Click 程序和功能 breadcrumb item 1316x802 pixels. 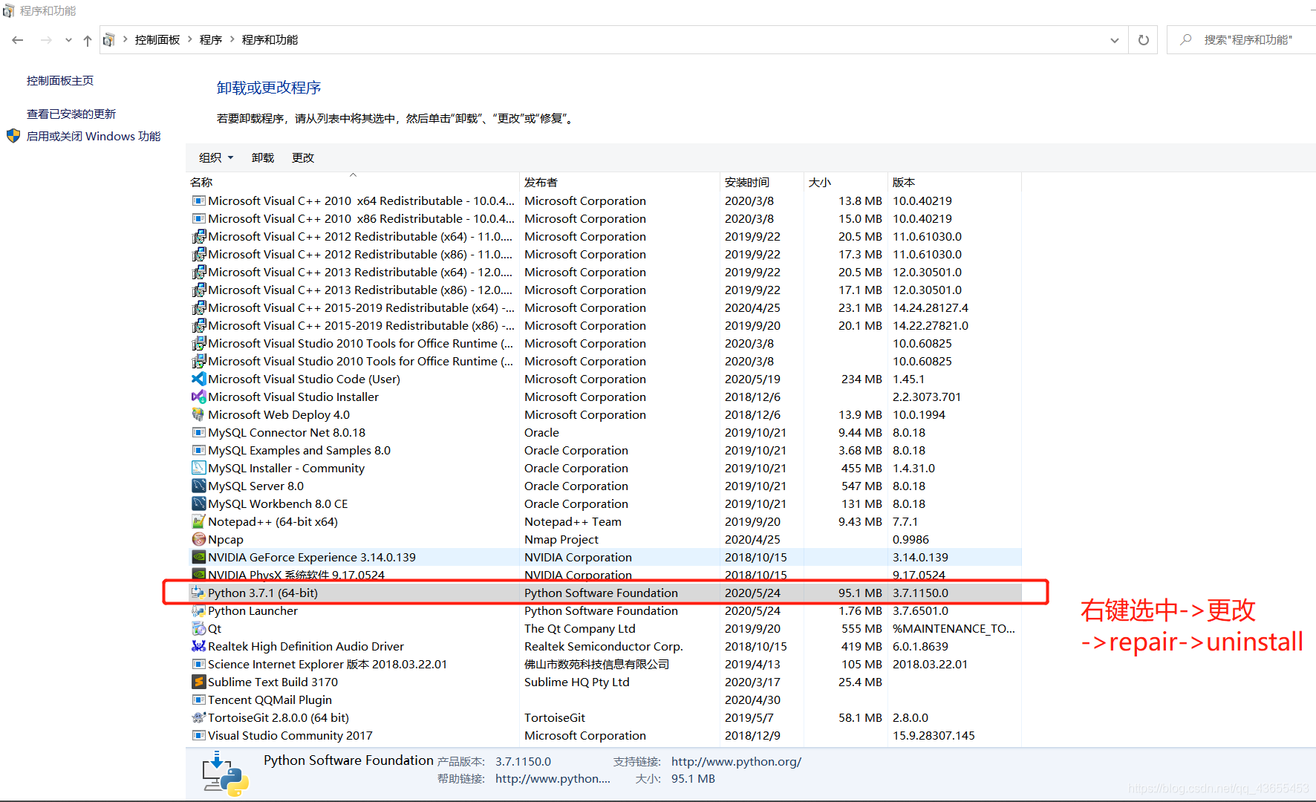(x=270, y=40)
